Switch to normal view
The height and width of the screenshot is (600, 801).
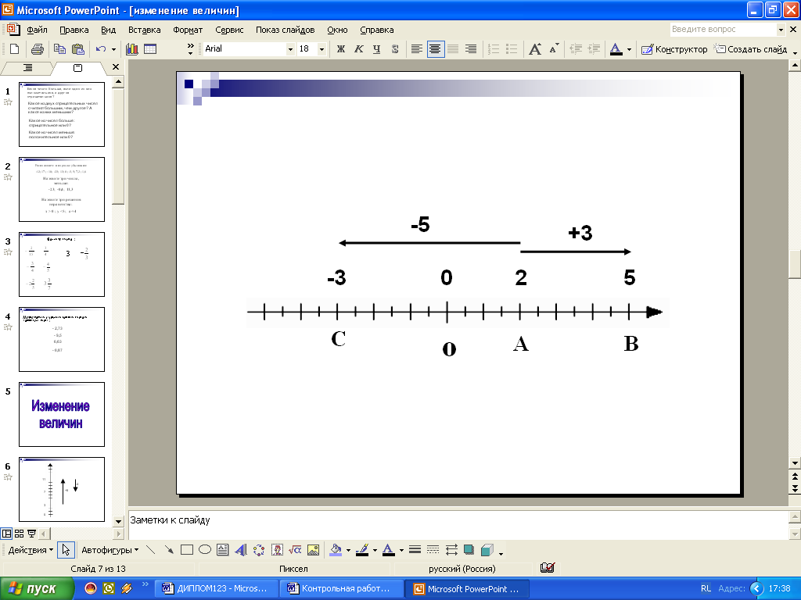click(x=6, y=534)
